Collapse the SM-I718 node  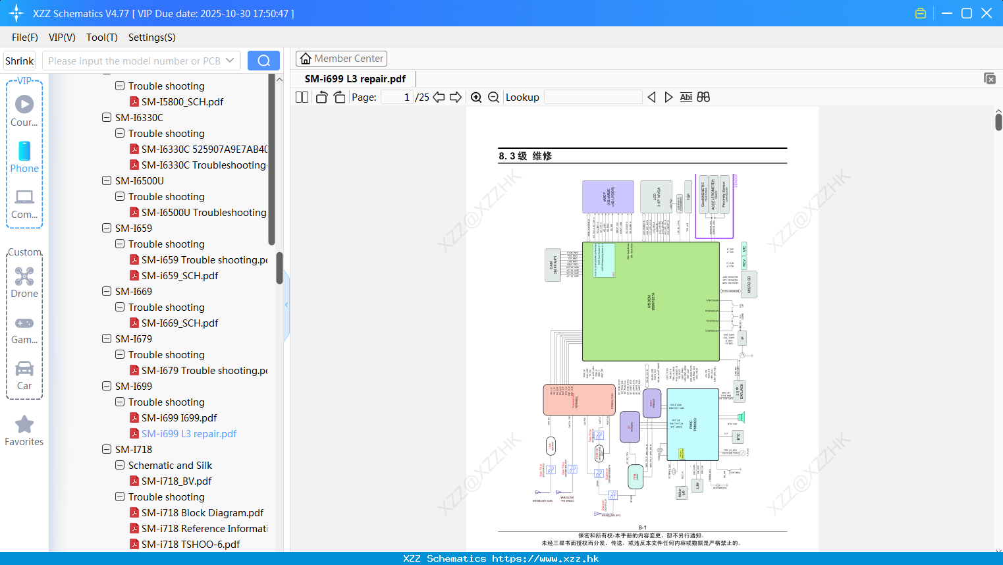107,449
